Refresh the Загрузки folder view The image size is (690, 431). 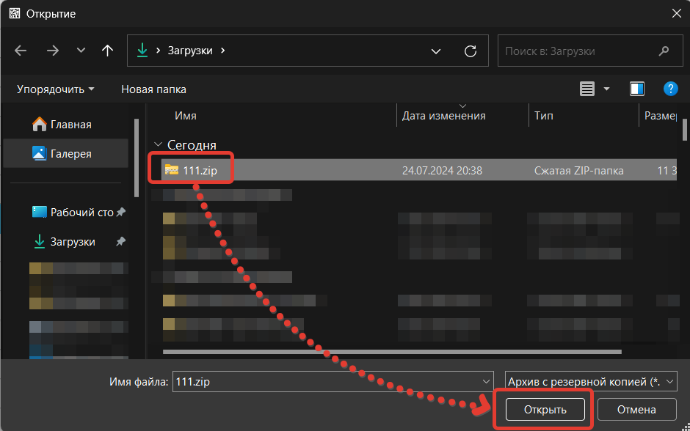[x=471, y=51]
